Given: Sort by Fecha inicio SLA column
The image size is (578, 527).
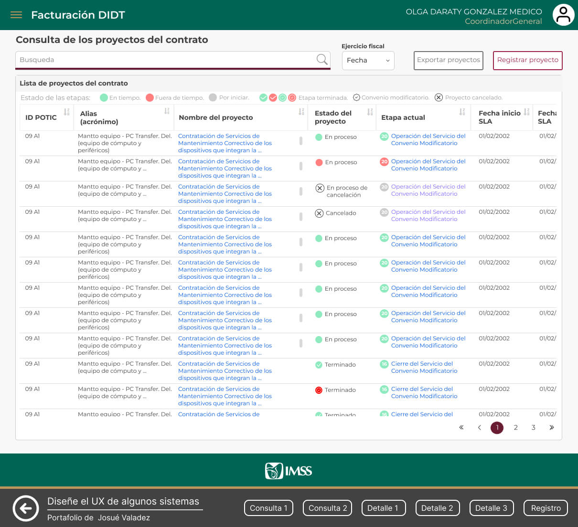Looking at the screenshot, I should (x=526, y=112).
